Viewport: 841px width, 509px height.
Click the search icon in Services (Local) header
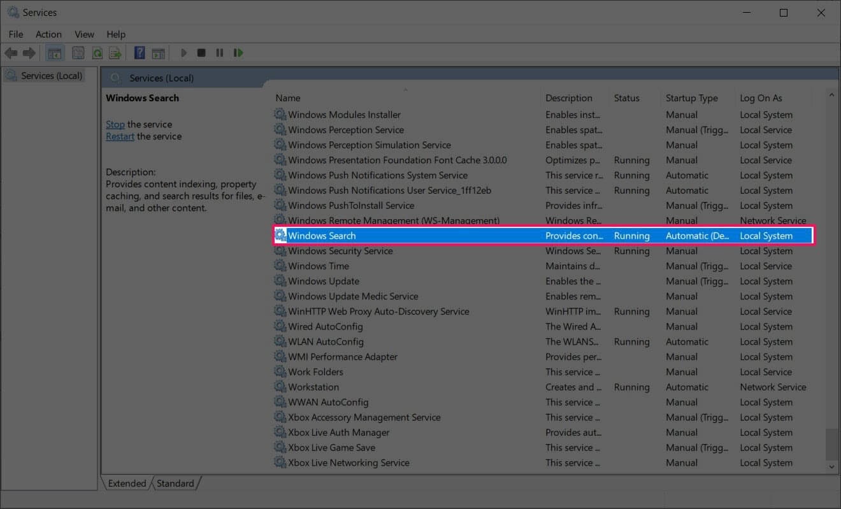point(115,78)
